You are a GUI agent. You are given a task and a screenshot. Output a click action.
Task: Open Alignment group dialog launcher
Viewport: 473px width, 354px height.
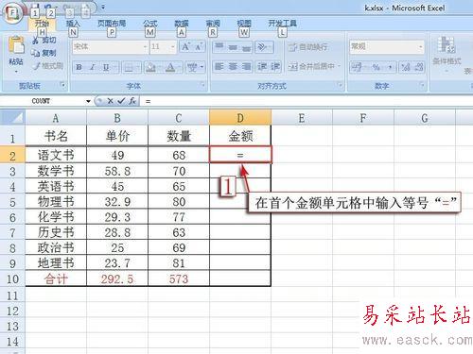[x=340, y=85]
